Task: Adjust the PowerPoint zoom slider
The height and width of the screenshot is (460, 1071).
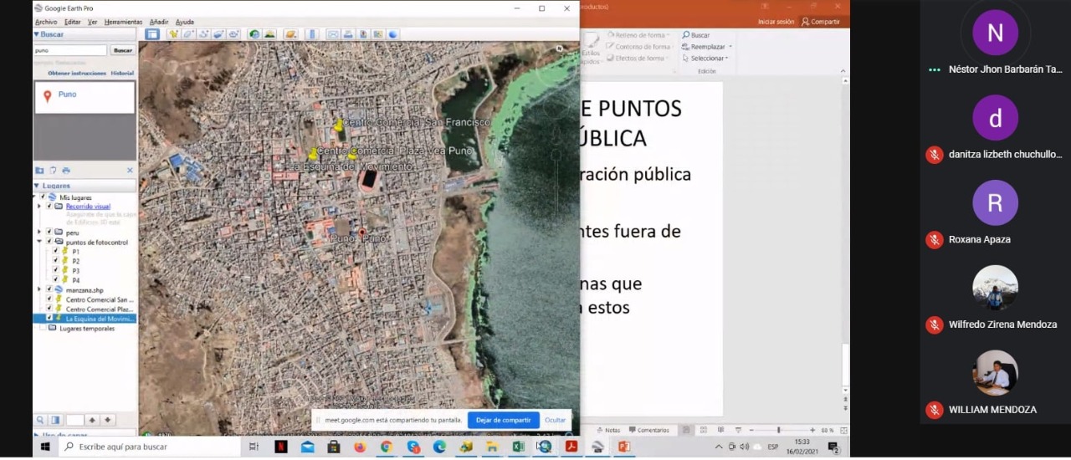Action: 779,430
